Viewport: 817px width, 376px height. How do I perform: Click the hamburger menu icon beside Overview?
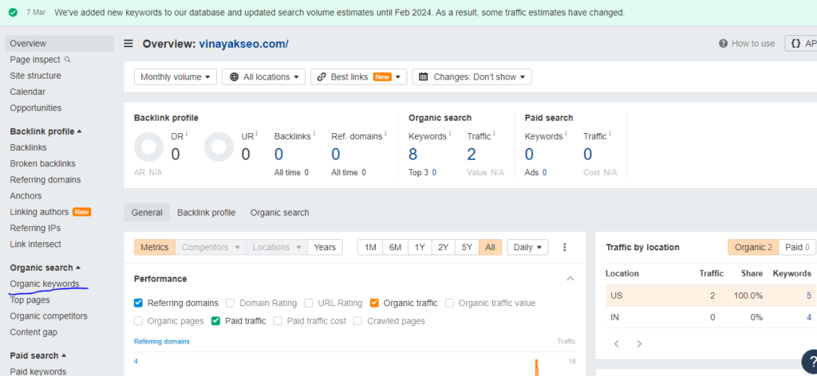(x=128, y=44)
